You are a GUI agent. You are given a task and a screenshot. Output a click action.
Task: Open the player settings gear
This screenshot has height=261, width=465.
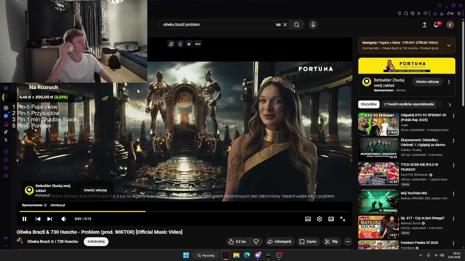point(319,219)
